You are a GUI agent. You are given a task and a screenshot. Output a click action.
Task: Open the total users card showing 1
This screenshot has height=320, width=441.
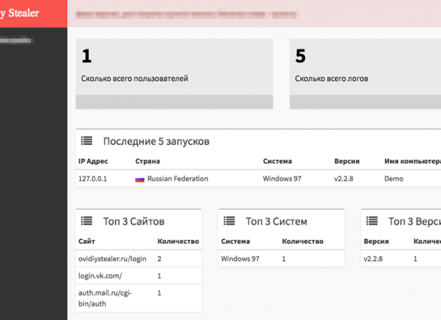174,74
